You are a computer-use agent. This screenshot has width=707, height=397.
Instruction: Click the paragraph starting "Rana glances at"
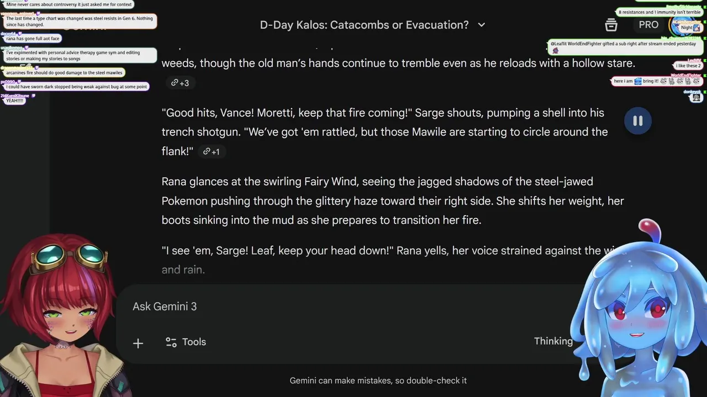tap(392, 201)
